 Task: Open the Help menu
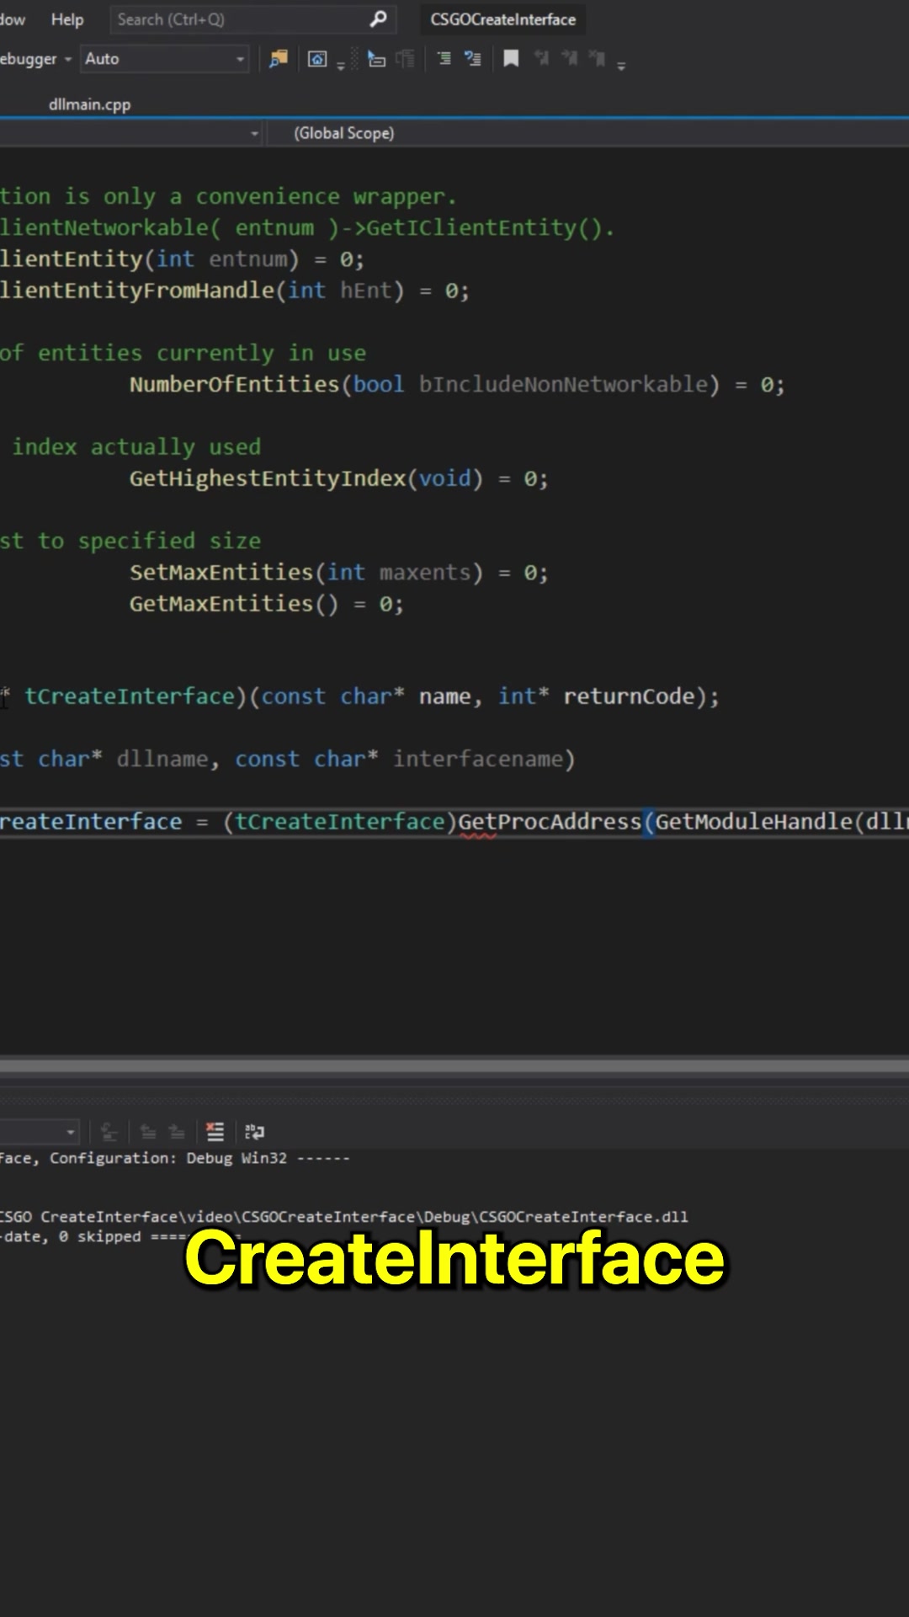point(67,19)
